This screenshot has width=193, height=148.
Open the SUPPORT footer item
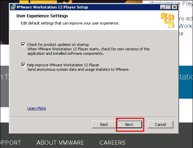(x=10, y=143)
